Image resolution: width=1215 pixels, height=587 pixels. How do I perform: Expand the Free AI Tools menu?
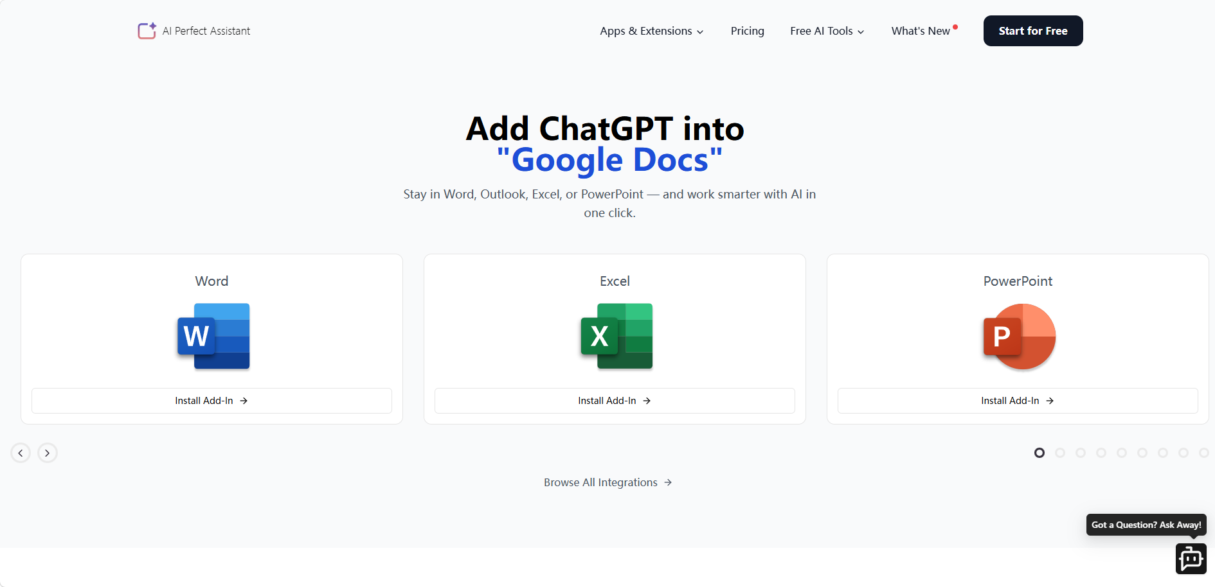tap(827, 31)
